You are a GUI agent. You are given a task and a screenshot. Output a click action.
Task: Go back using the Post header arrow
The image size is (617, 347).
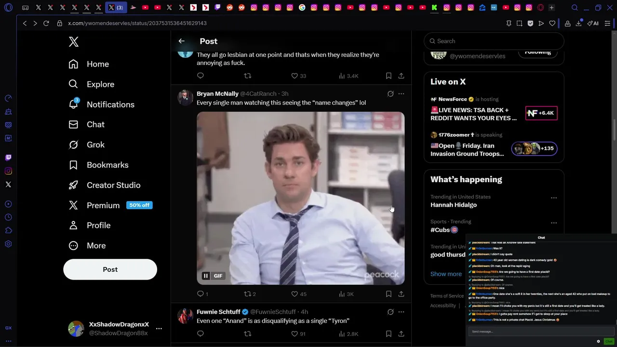[x=181, y=41]
